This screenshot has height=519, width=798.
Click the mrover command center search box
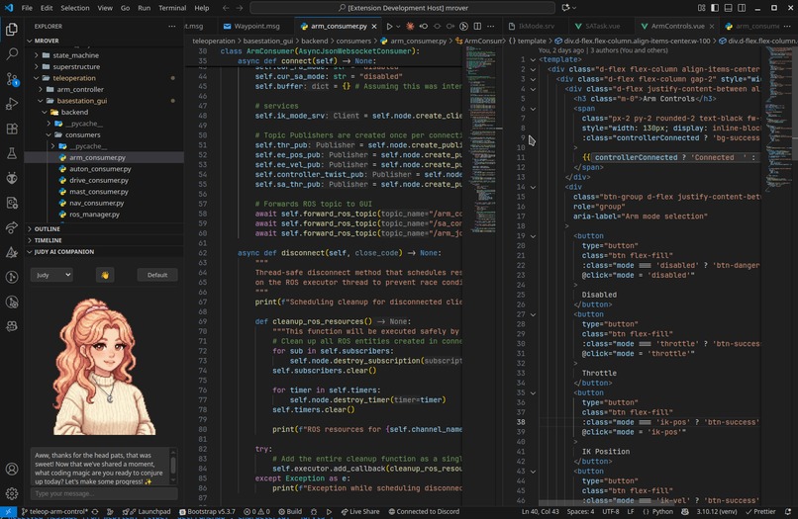coord(402,8)
